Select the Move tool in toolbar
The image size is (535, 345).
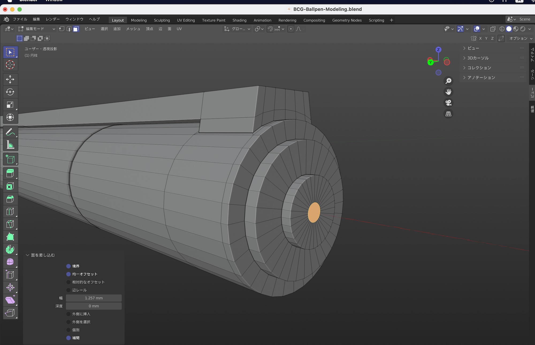(x=10, y=79)
